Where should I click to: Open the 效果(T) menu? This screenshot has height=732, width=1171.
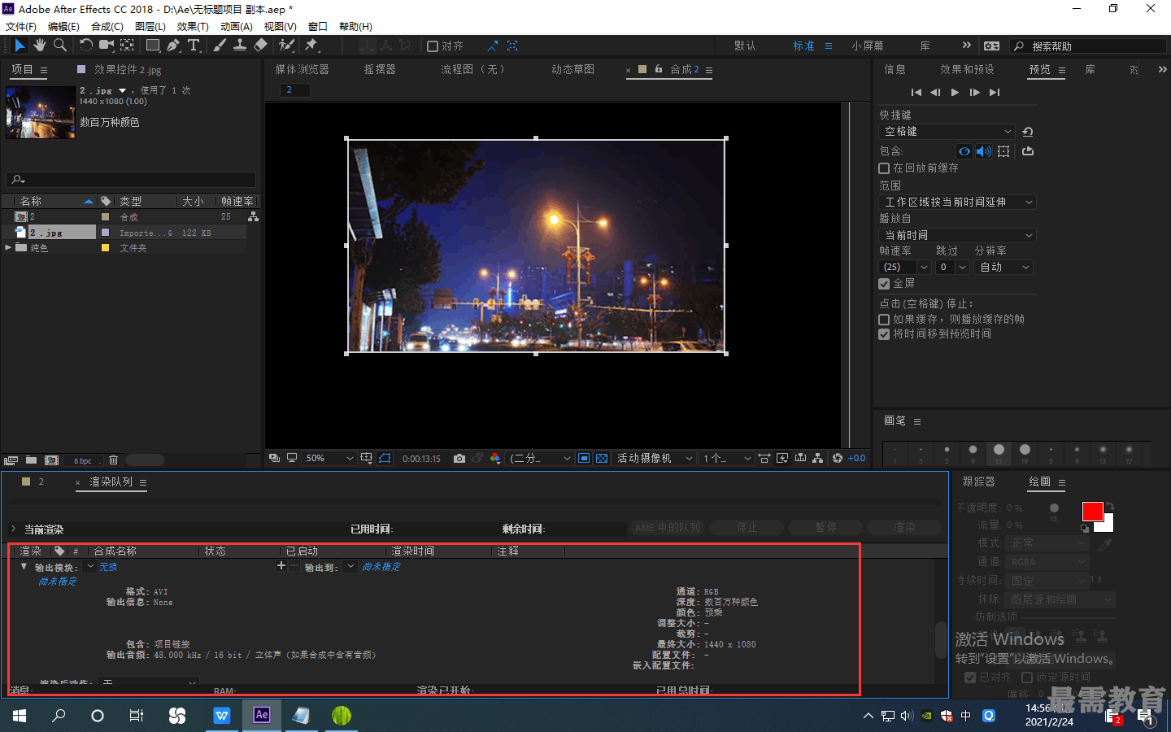193,27
